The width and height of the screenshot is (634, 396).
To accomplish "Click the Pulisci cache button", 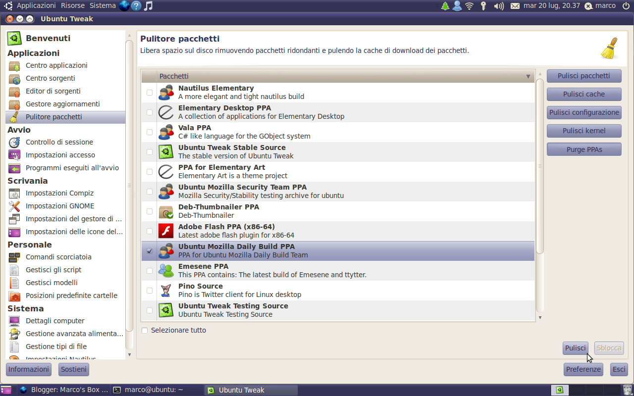I will (584, 94).
